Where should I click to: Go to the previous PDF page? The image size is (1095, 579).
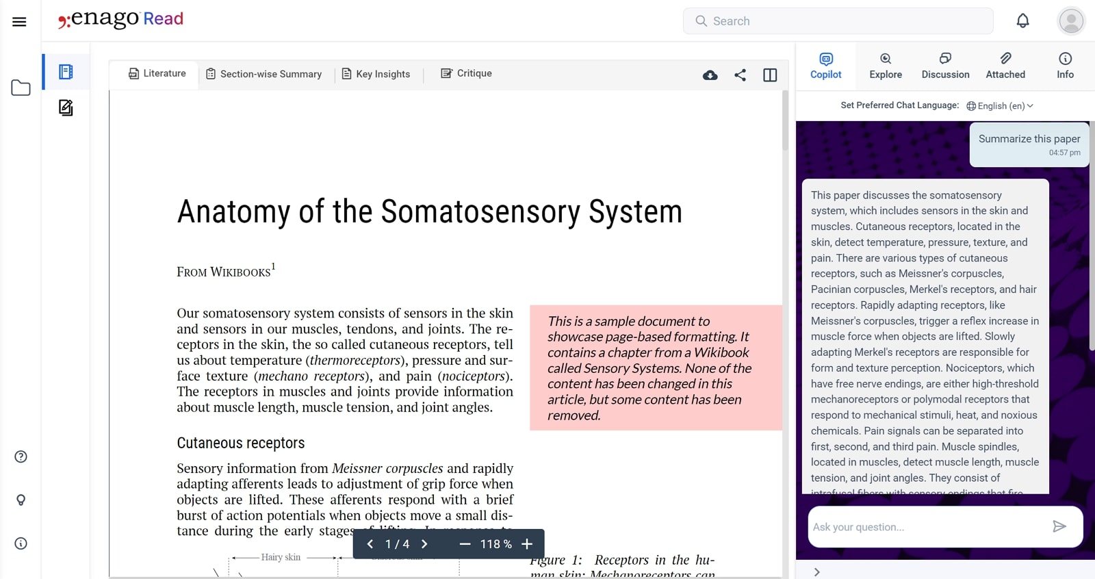(x=370, y=544)
